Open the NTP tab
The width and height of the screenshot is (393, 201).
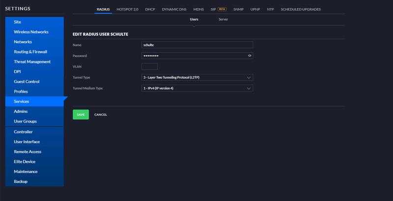[x=271, y=9]
